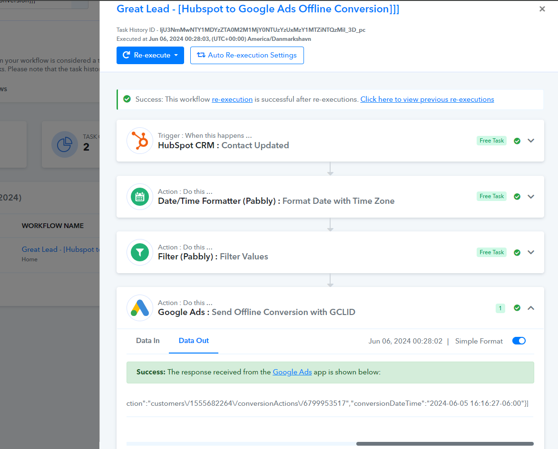Viewport: 558px width, 449px height.
Task: Click green success check on Filter step
Action: point(517,252)
